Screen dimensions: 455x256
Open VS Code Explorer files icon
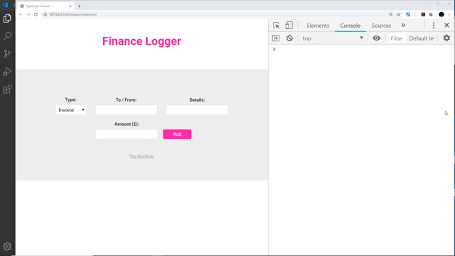click(7, 18)
